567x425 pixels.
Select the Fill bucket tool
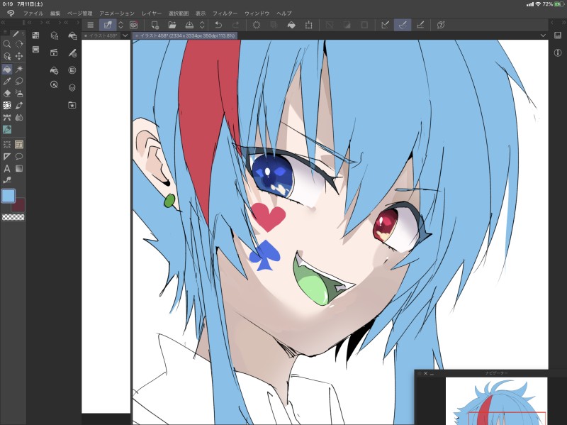point(6,69)
